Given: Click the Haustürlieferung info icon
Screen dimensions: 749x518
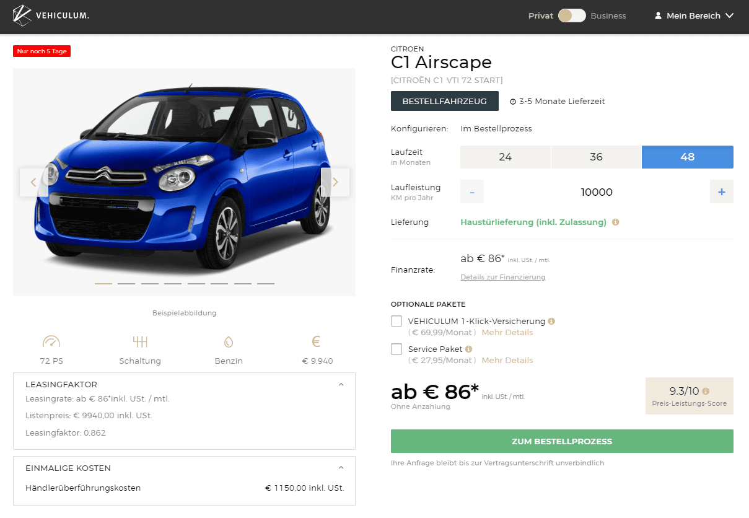Looking at the screenshot, I should coord(615,222).
